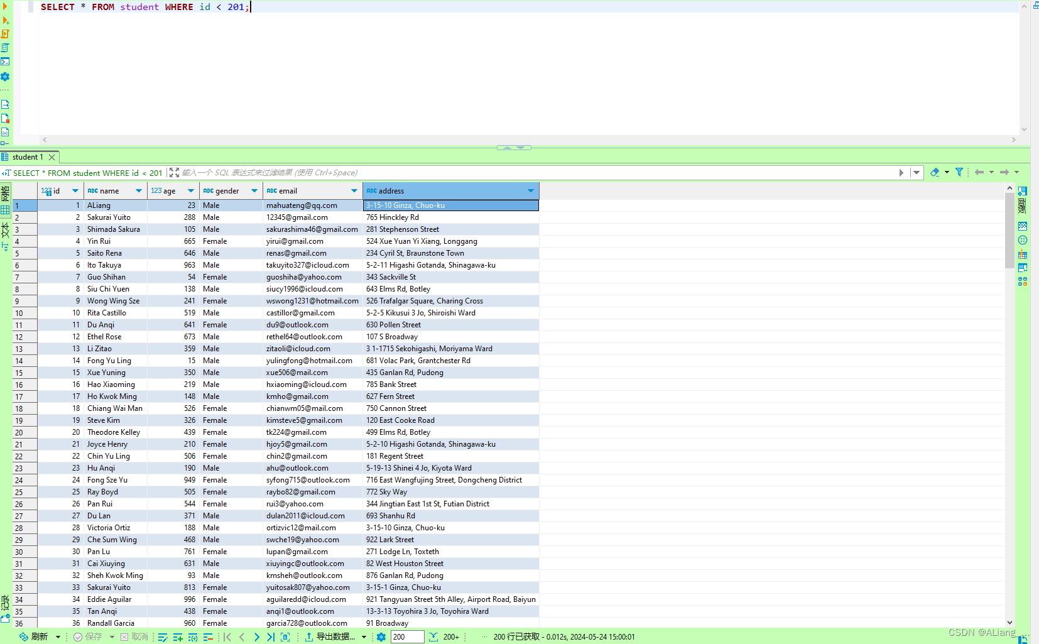Open the id column filter dropdown
This screenshot has width=1039, height=644.
point(75,191)
